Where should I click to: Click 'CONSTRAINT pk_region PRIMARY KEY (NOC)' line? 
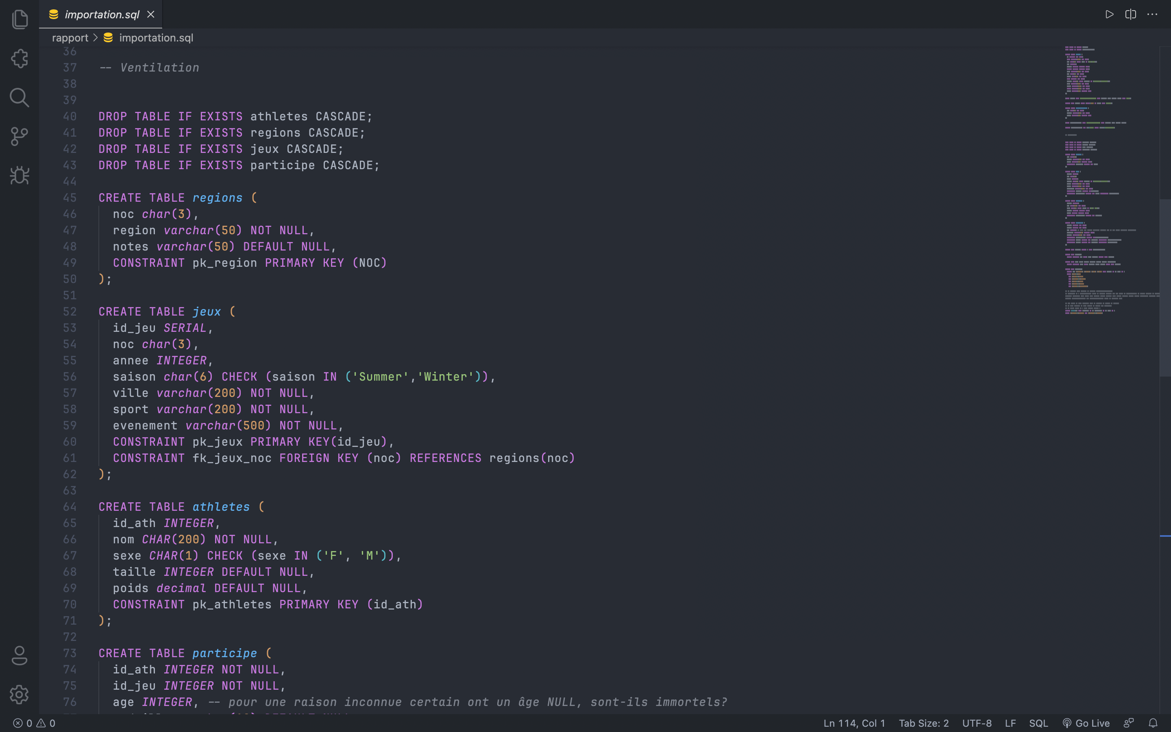tap(250, 263)
